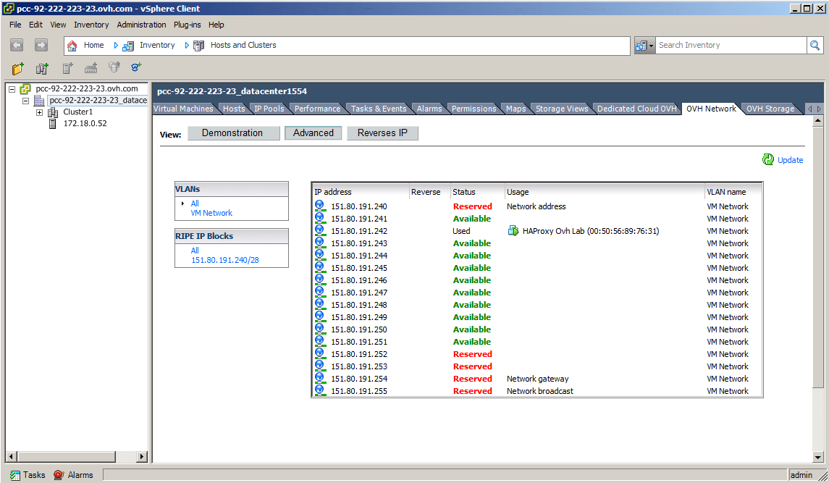Click the vCenter server icon in tree
Viewport: 829px width, 483px height.
pos(25,89)
